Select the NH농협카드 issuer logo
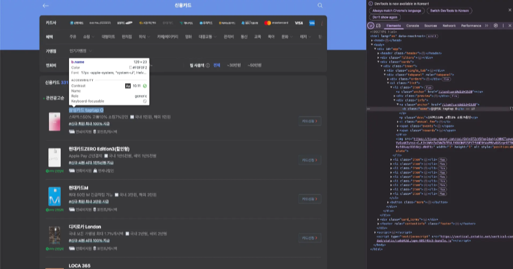Screen dimensions: 513x269 coord(227,23)
